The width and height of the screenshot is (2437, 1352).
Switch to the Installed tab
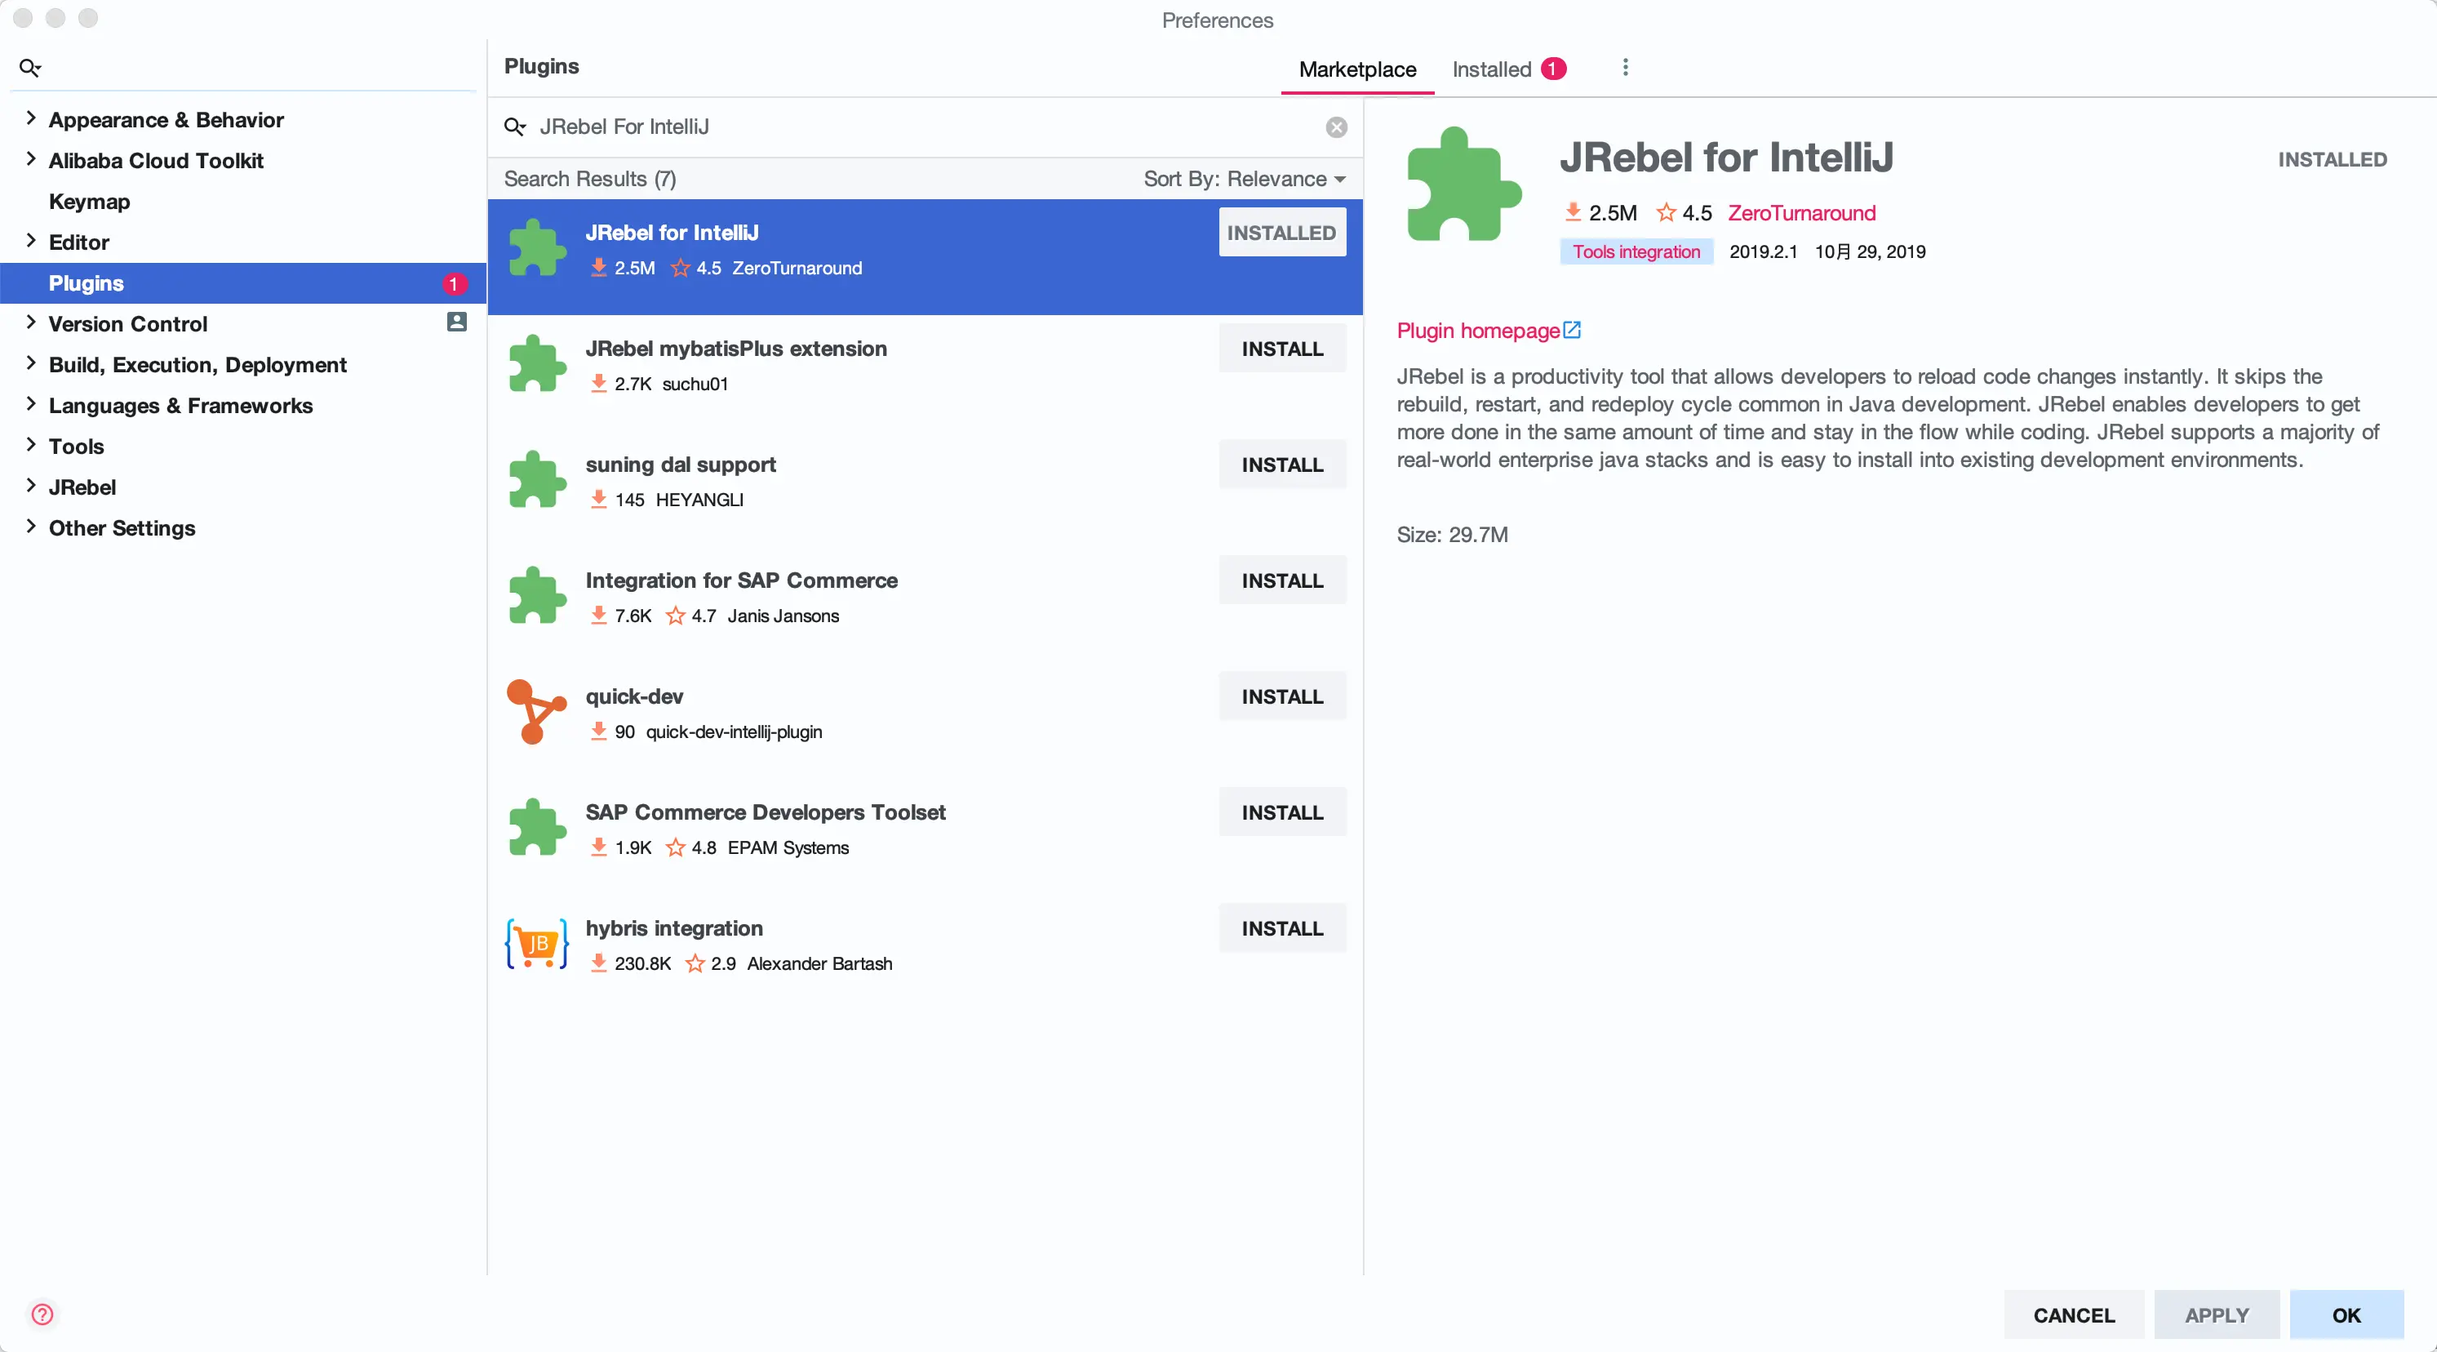[x=1492, y=69]
